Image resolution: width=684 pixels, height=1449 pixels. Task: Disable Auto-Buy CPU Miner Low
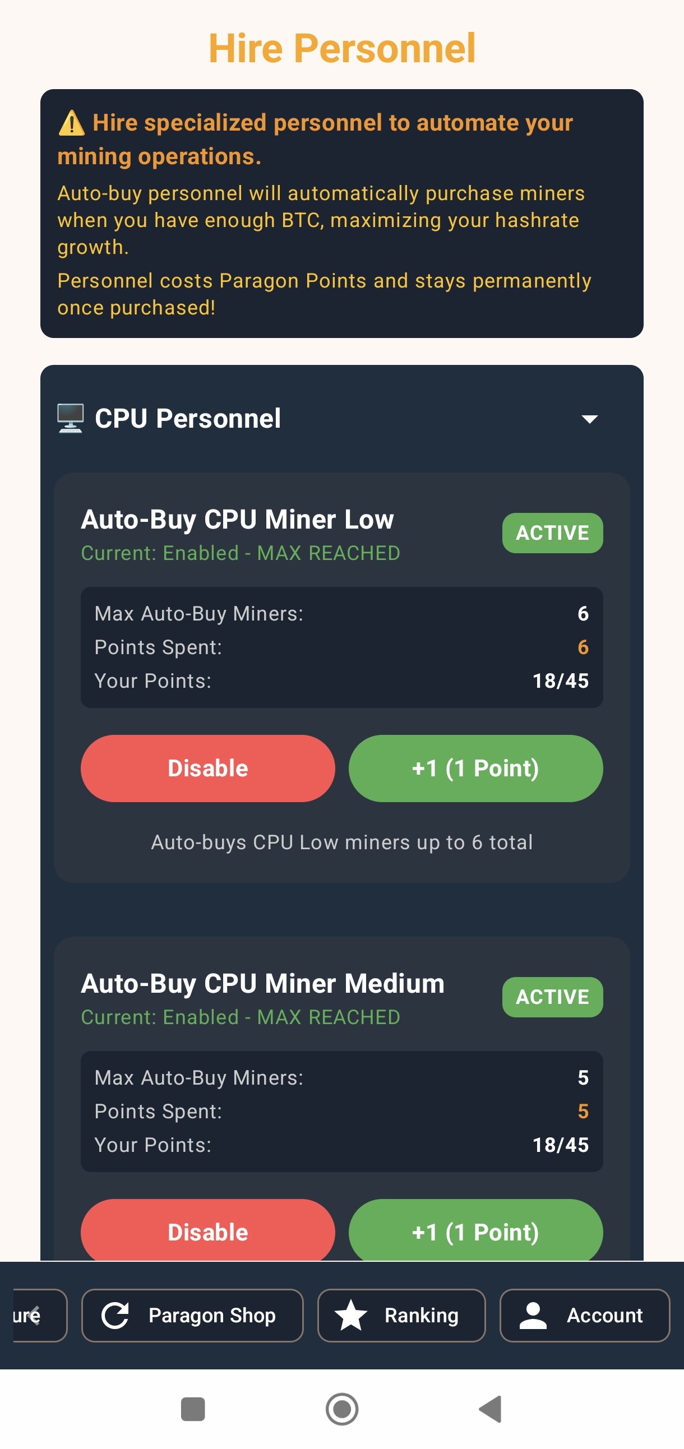tap(207, 769)
